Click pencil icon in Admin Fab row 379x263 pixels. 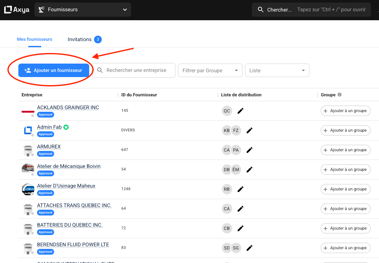tap(249, 130)
